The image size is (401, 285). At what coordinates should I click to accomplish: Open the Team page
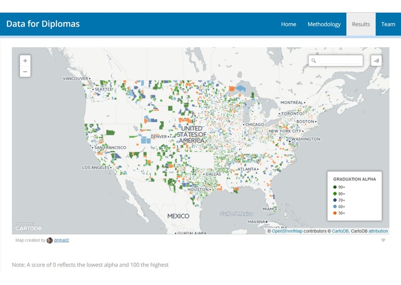click(x=388, y=24)
